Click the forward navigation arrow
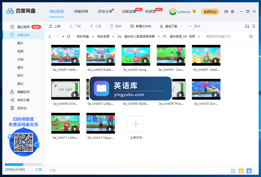The image size is (261, 177). (x=58, y=37)
